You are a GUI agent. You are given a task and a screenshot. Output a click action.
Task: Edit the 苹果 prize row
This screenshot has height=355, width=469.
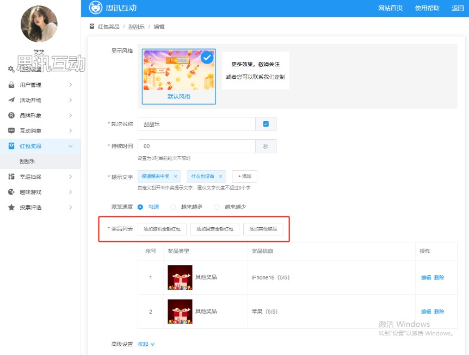coord(426,312)
